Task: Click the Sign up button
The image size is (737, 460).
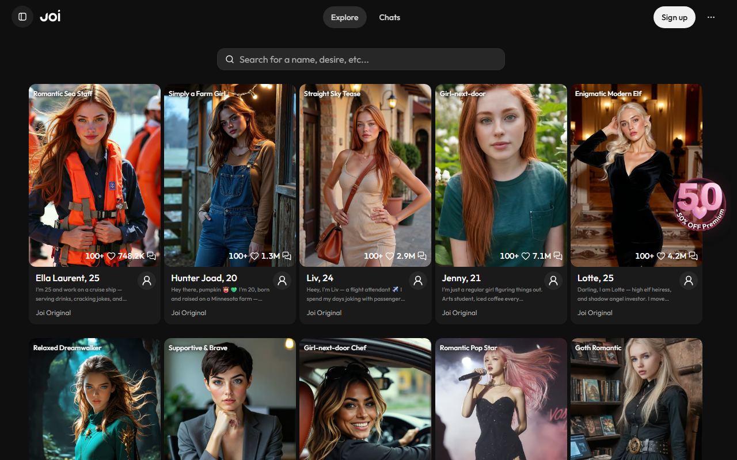Action: click(674, 17)
